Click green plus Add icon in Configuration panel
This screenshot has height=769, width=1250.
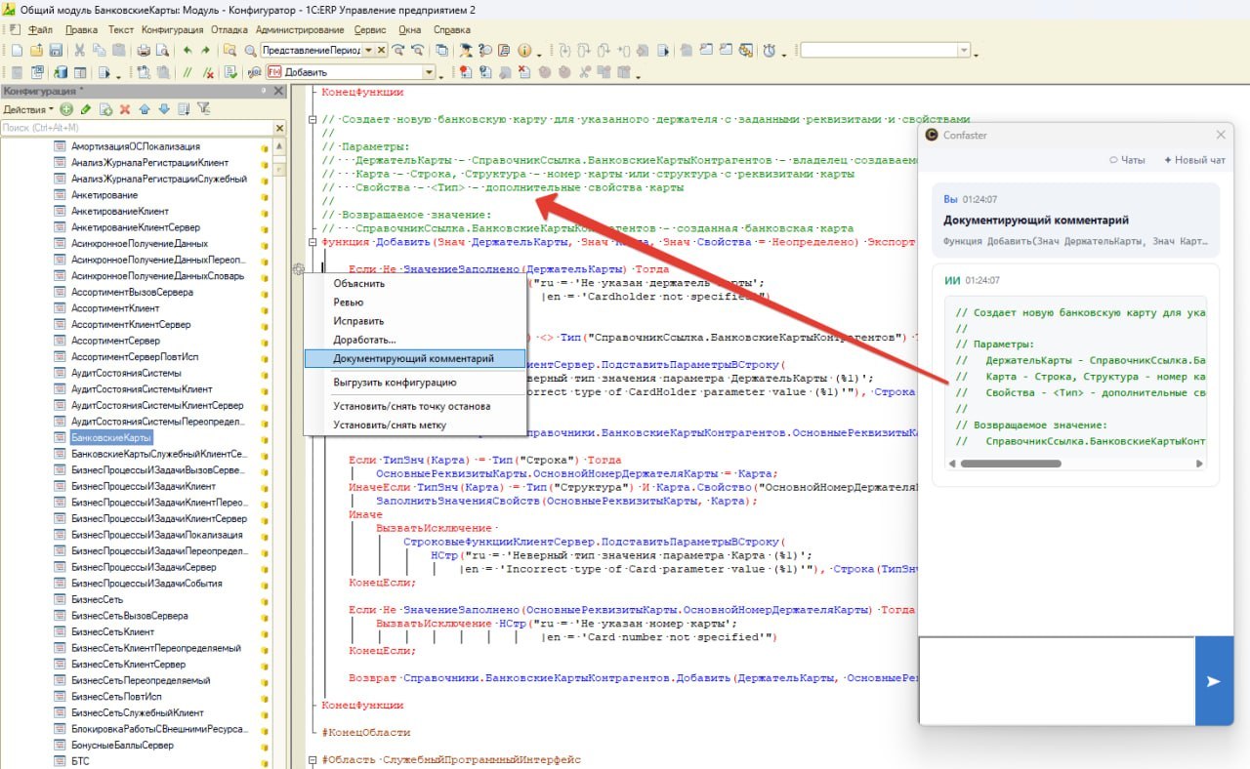(x=66, y=109)
